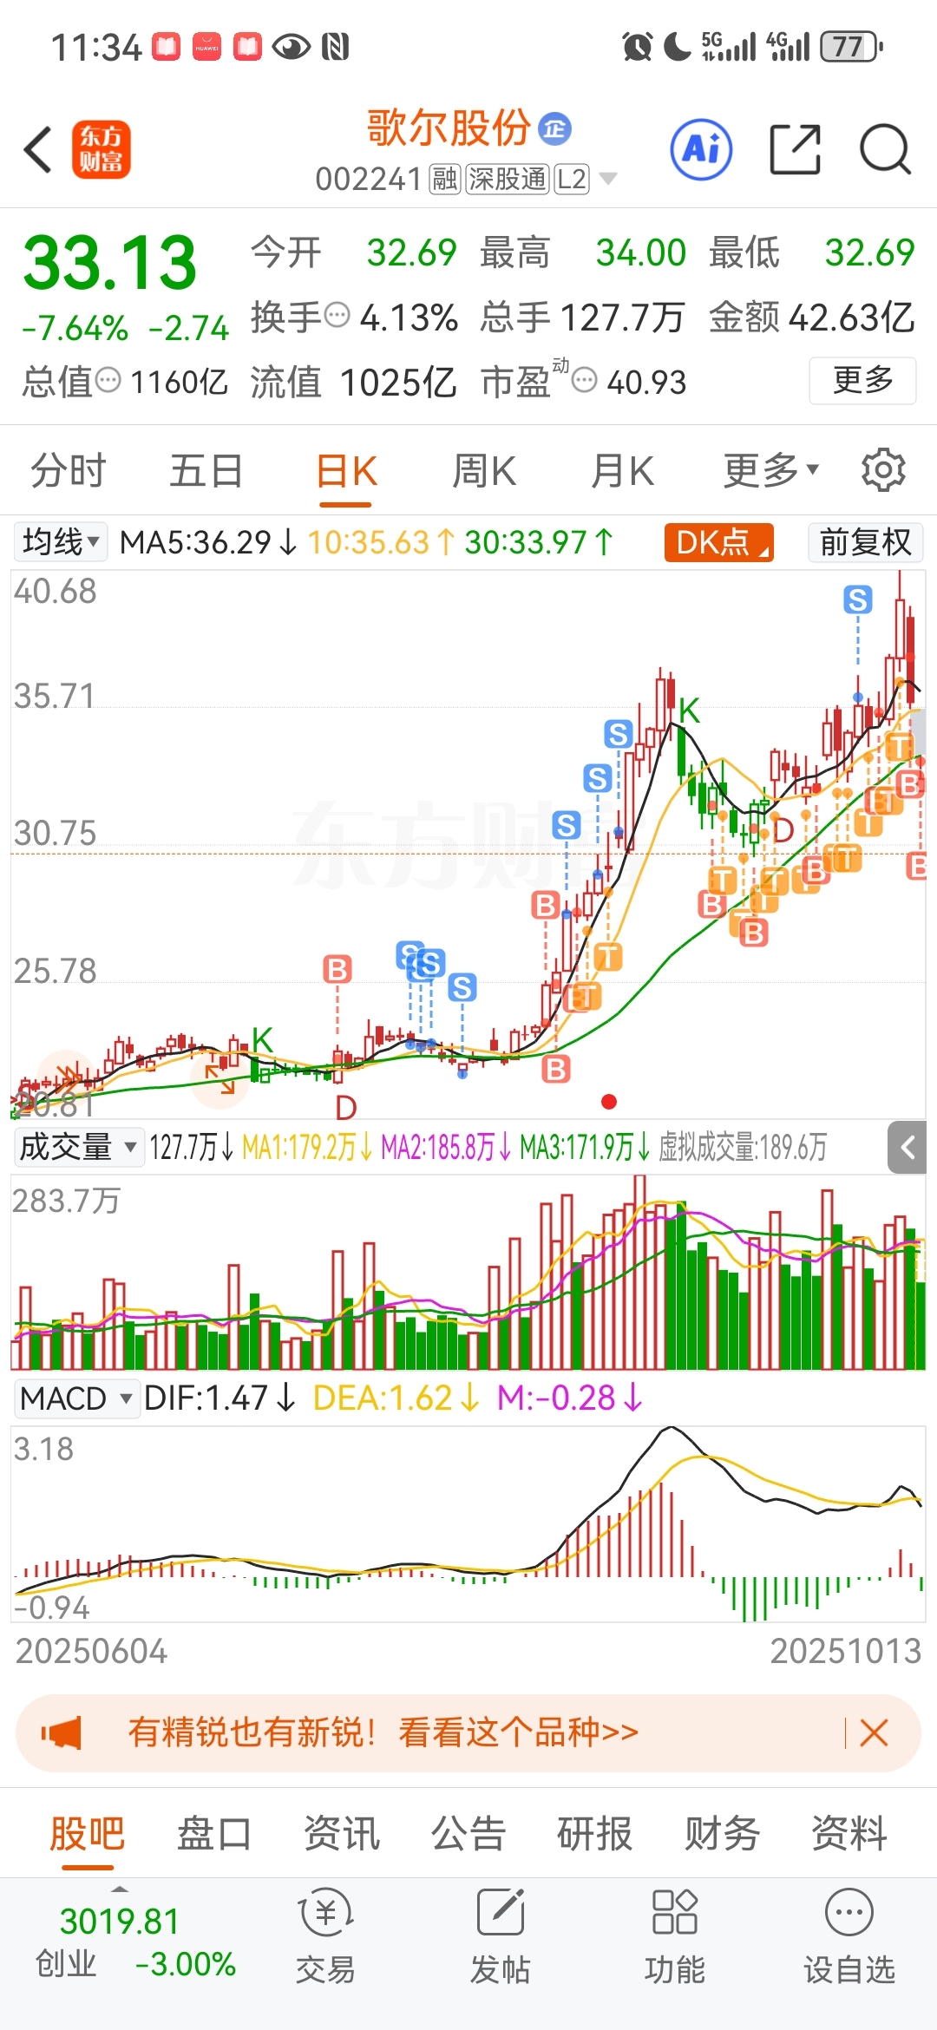Open the 研报 tab
This screenshot has height=2030, width=937.
tap(594, 1834)
